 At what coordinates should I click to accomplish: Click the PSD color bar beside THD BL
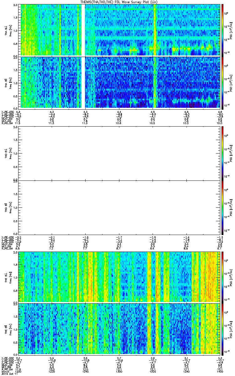[x=223, y=153]
